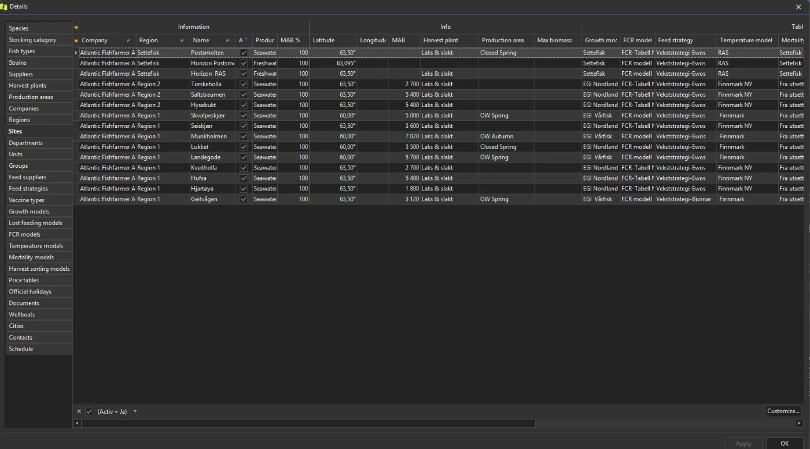Select Stocking category in the left list
Image resolution: width=810 pixels, height=449 pixels.
coord(39,40)
